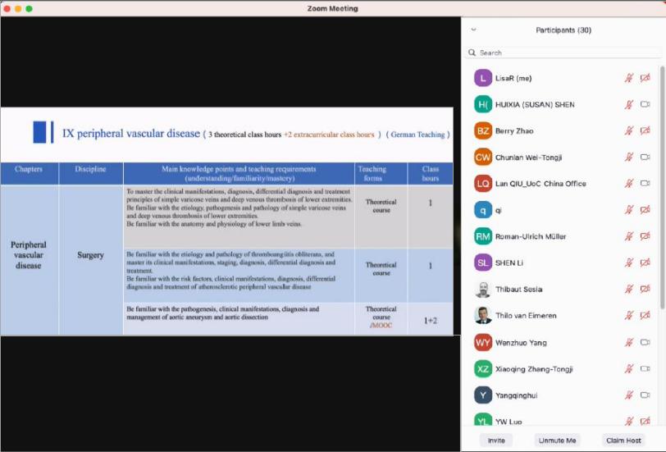Collapse the Participants panel with the chevron
Screen dimensions: 666x452
tap(473, 30)
